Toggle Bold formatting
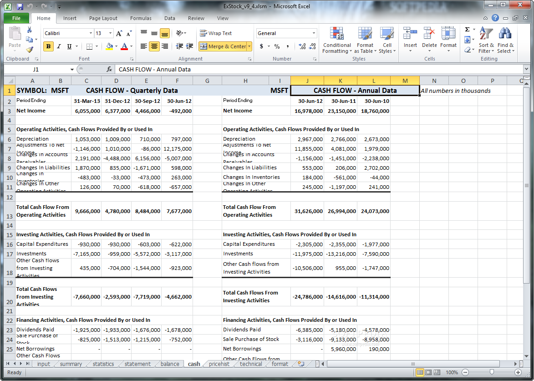The width and height of the screenshot is (534, 381). click(x=48, y=46)
